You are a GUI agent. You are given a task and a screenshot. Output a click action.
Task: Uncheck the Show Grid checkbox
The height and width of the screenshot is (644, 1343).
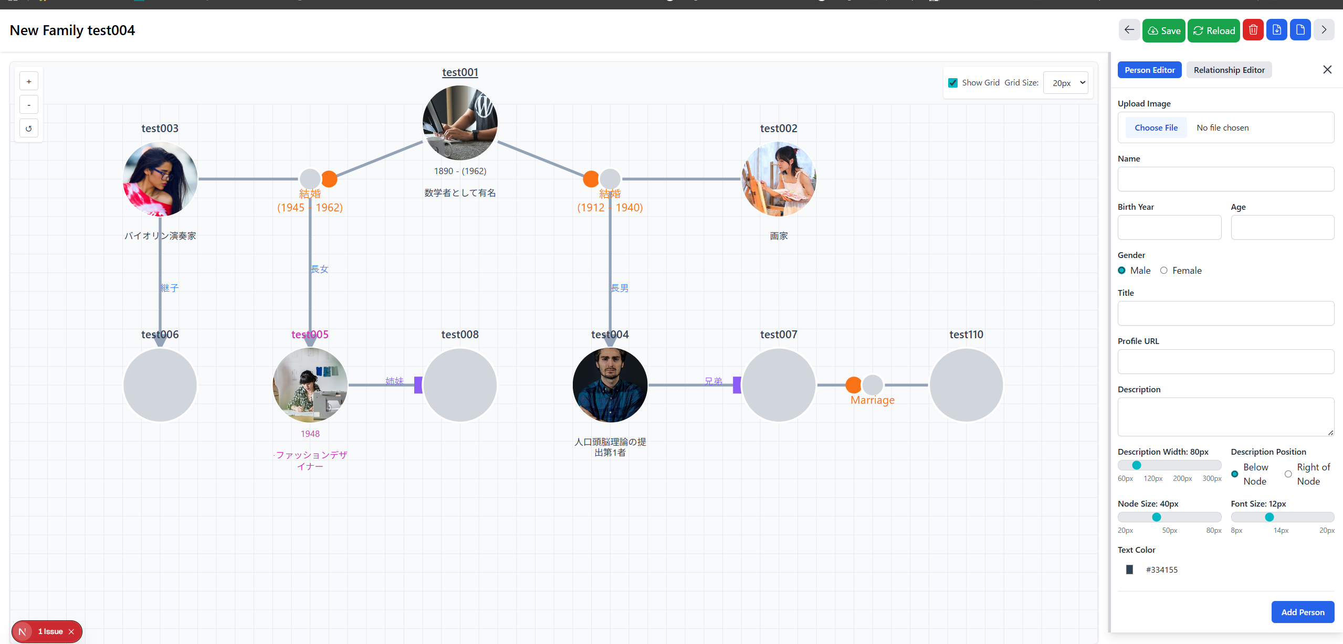pos(953,83)
